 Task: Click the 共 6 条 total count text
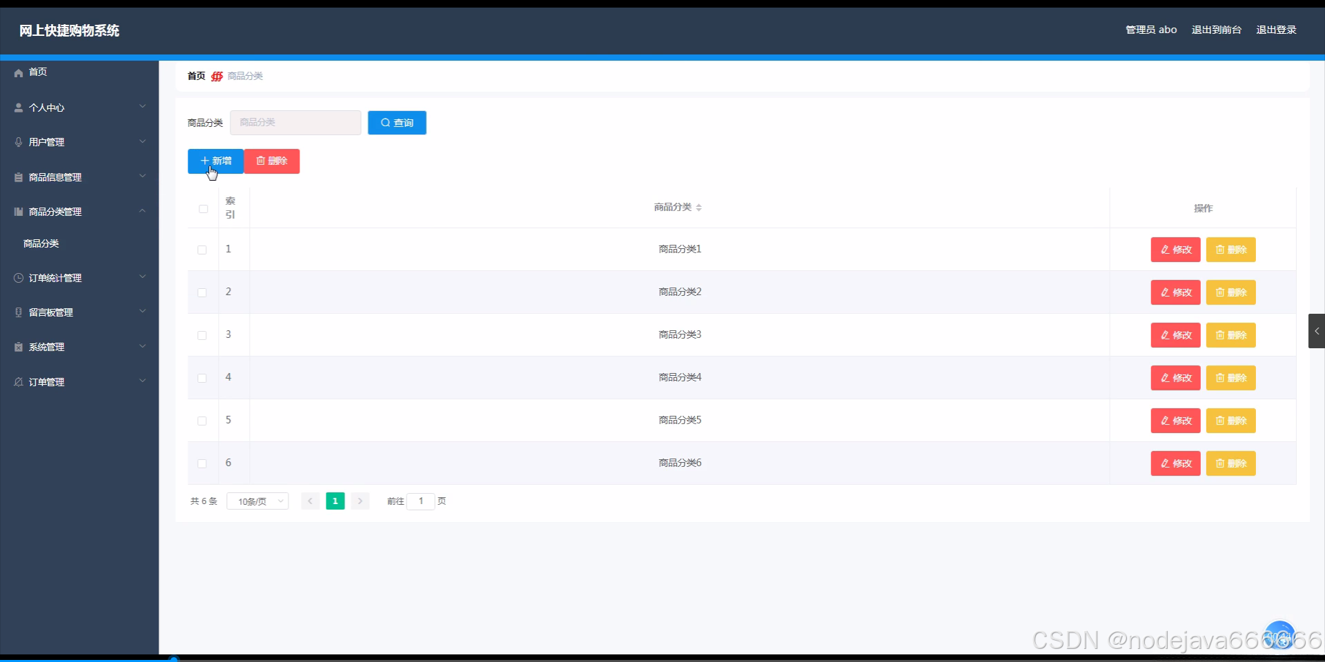(x=204, y=501)
